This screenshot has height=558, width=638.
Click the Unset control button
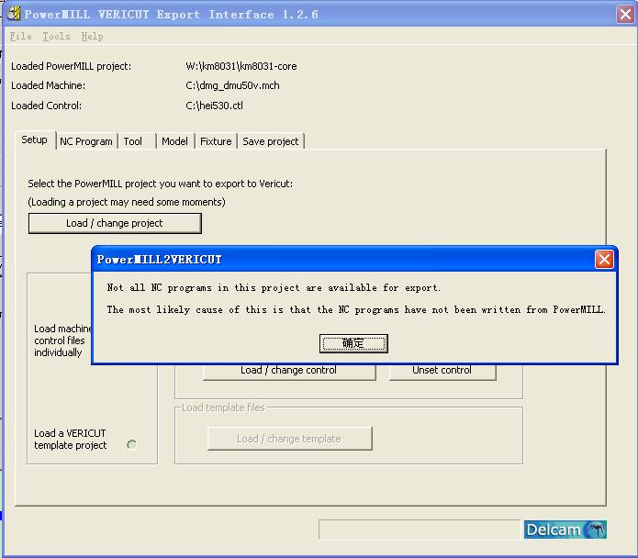[442, 371]
